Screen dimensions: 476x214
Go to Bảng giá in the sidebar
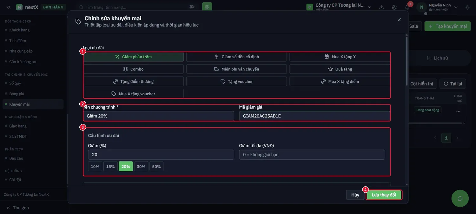coord(17,94)
